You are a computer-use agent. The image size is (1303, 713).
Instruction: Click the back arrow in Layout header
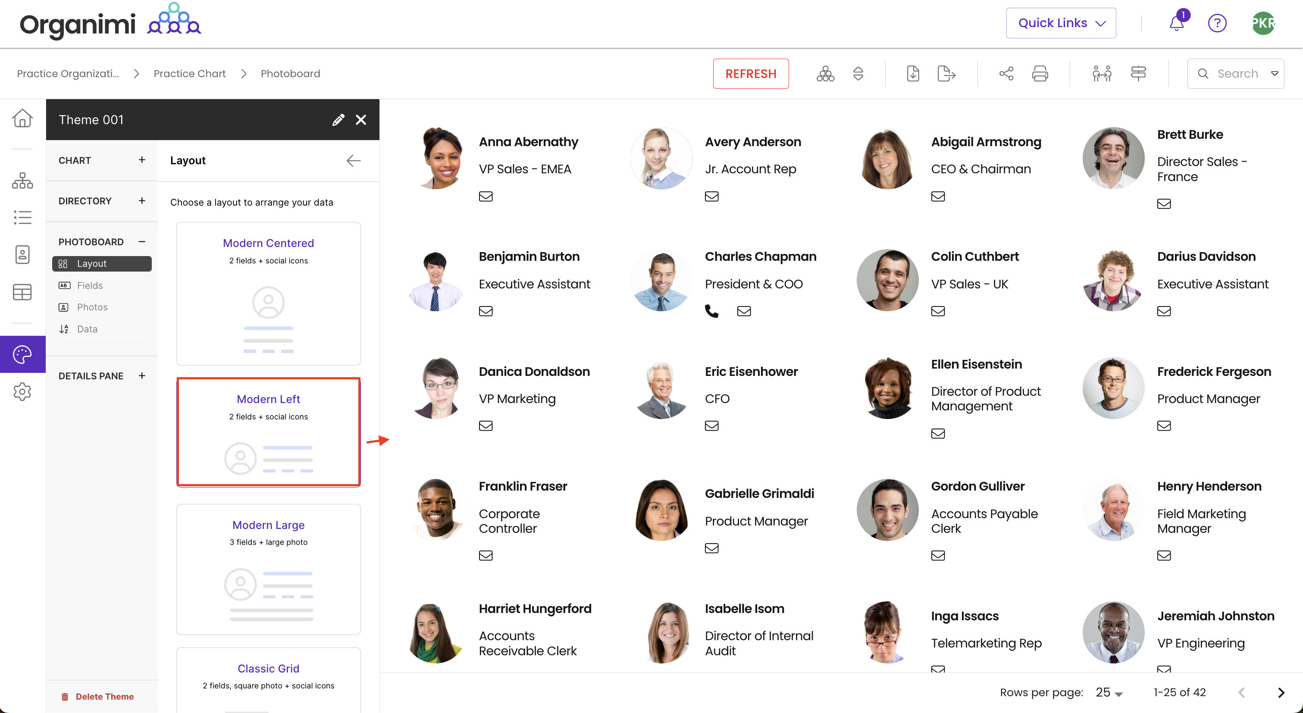point(354,161)
